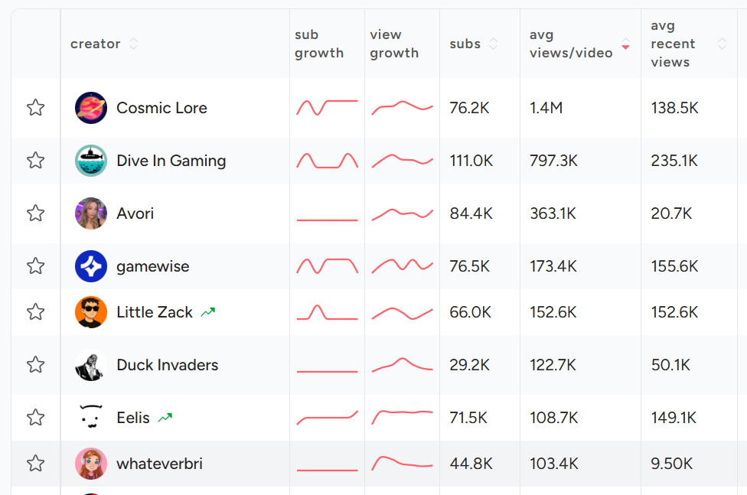Image resolution: width=747 pixels, height=495 pixels.
Task: Click the sub growth column header
Action: click(319, 44)
